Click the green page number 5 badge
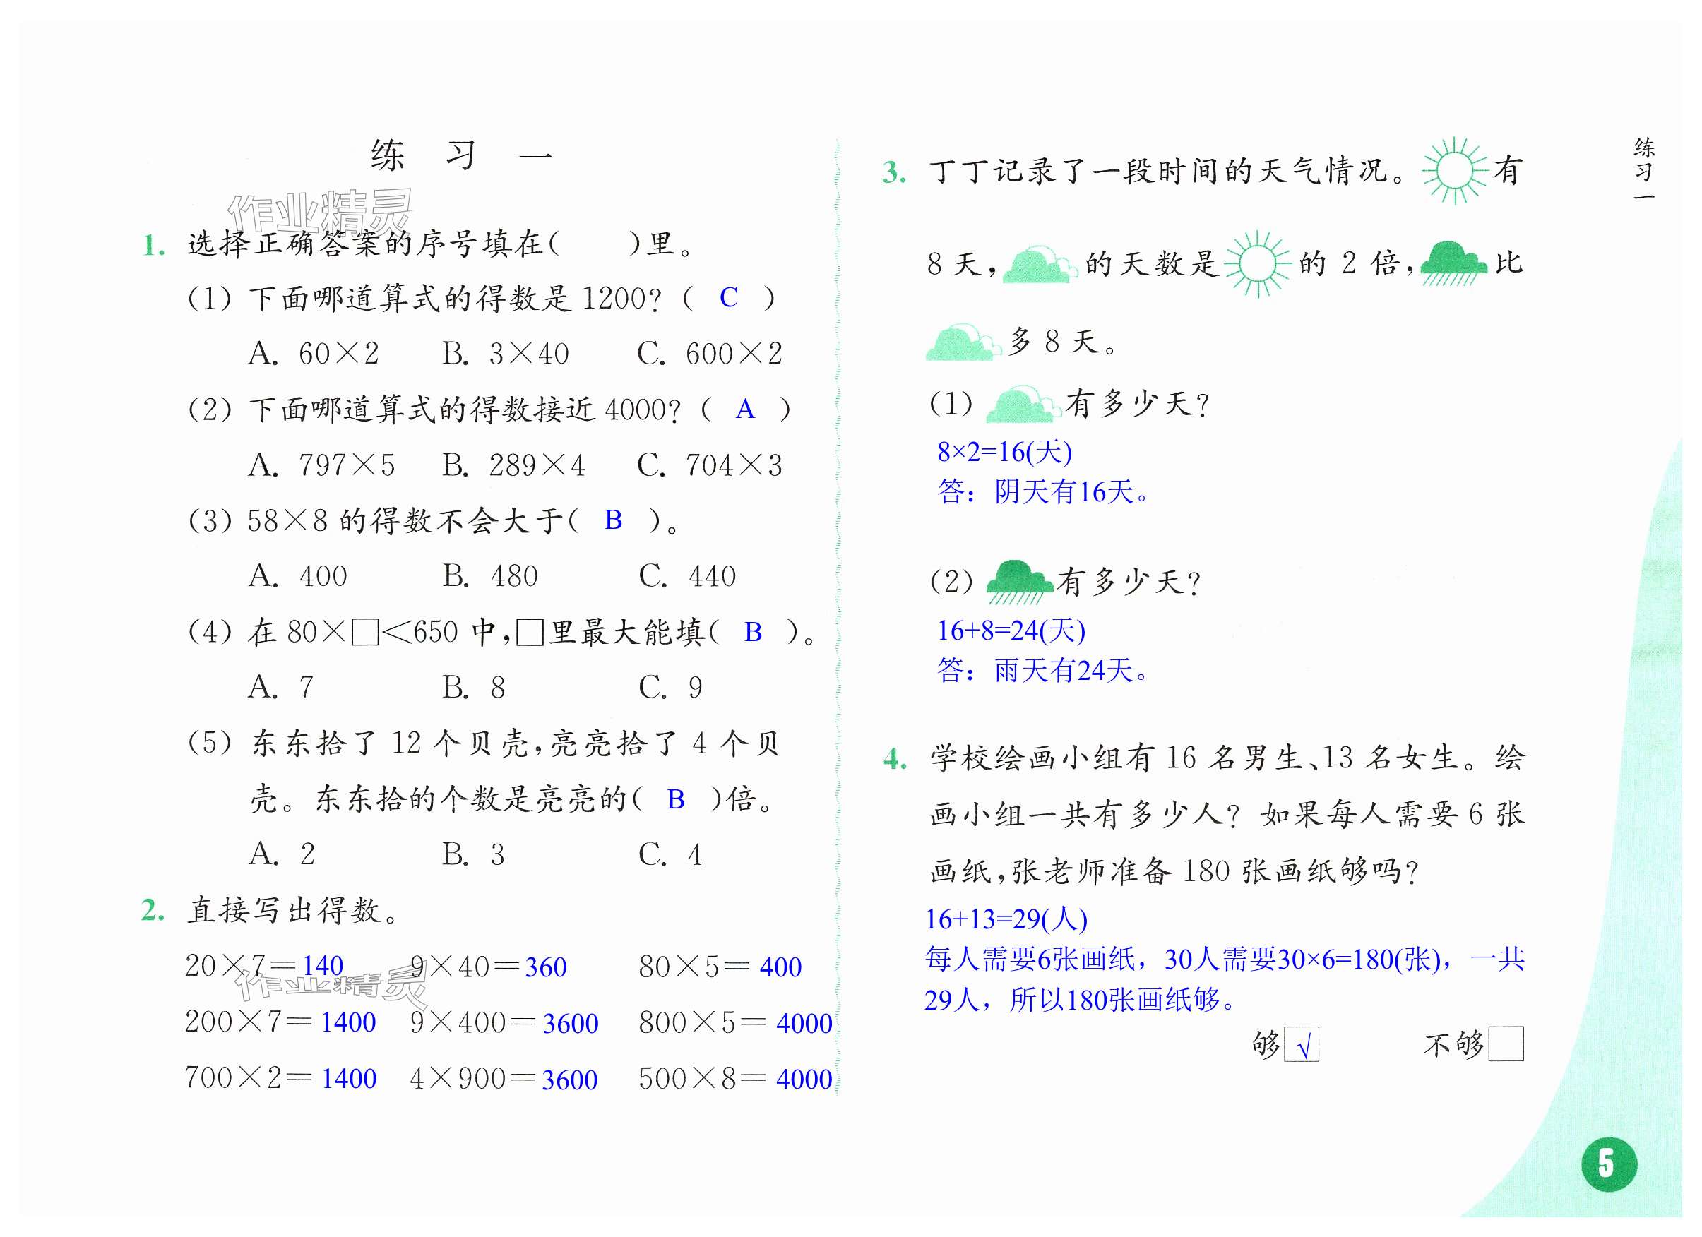 1609,1165
